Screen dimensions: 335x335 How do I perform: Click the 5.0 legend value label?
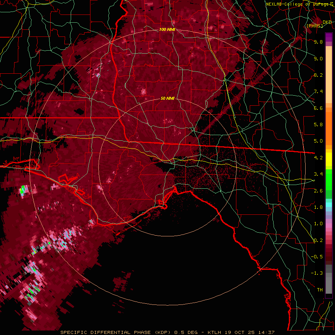pos(318,141)
